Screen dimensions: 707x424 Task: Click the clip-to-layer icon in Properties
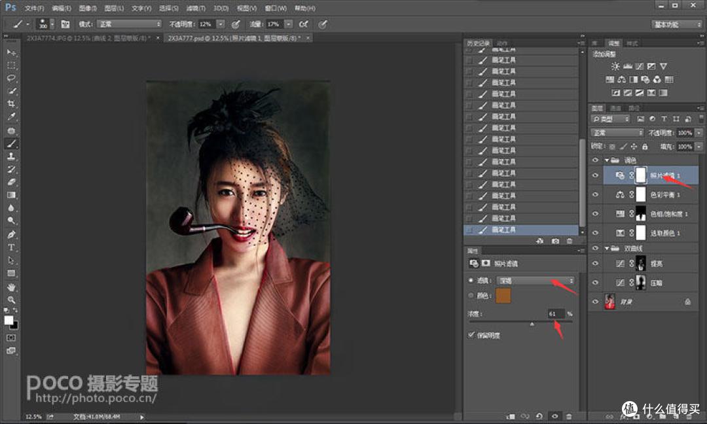tap(511, 416)
